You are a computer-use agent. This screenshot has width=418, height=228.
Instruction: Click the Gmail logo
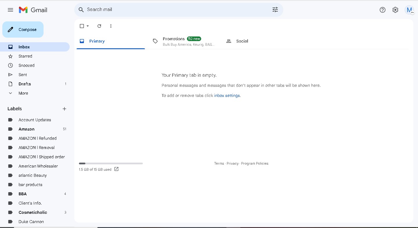(33, 10)
